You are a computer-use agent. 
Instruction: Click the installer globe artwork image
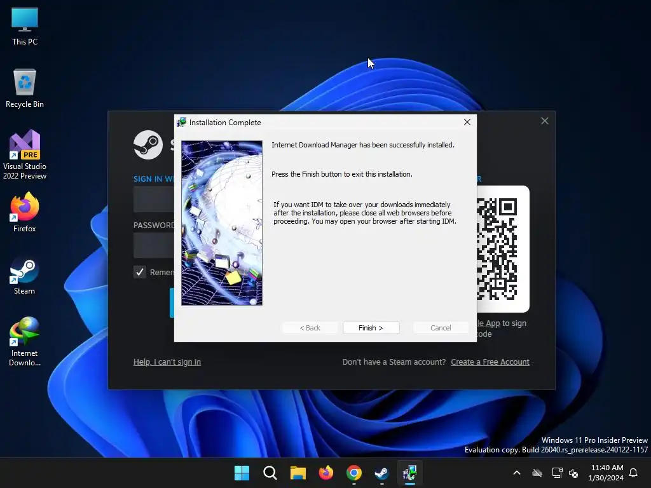[222, 223]
